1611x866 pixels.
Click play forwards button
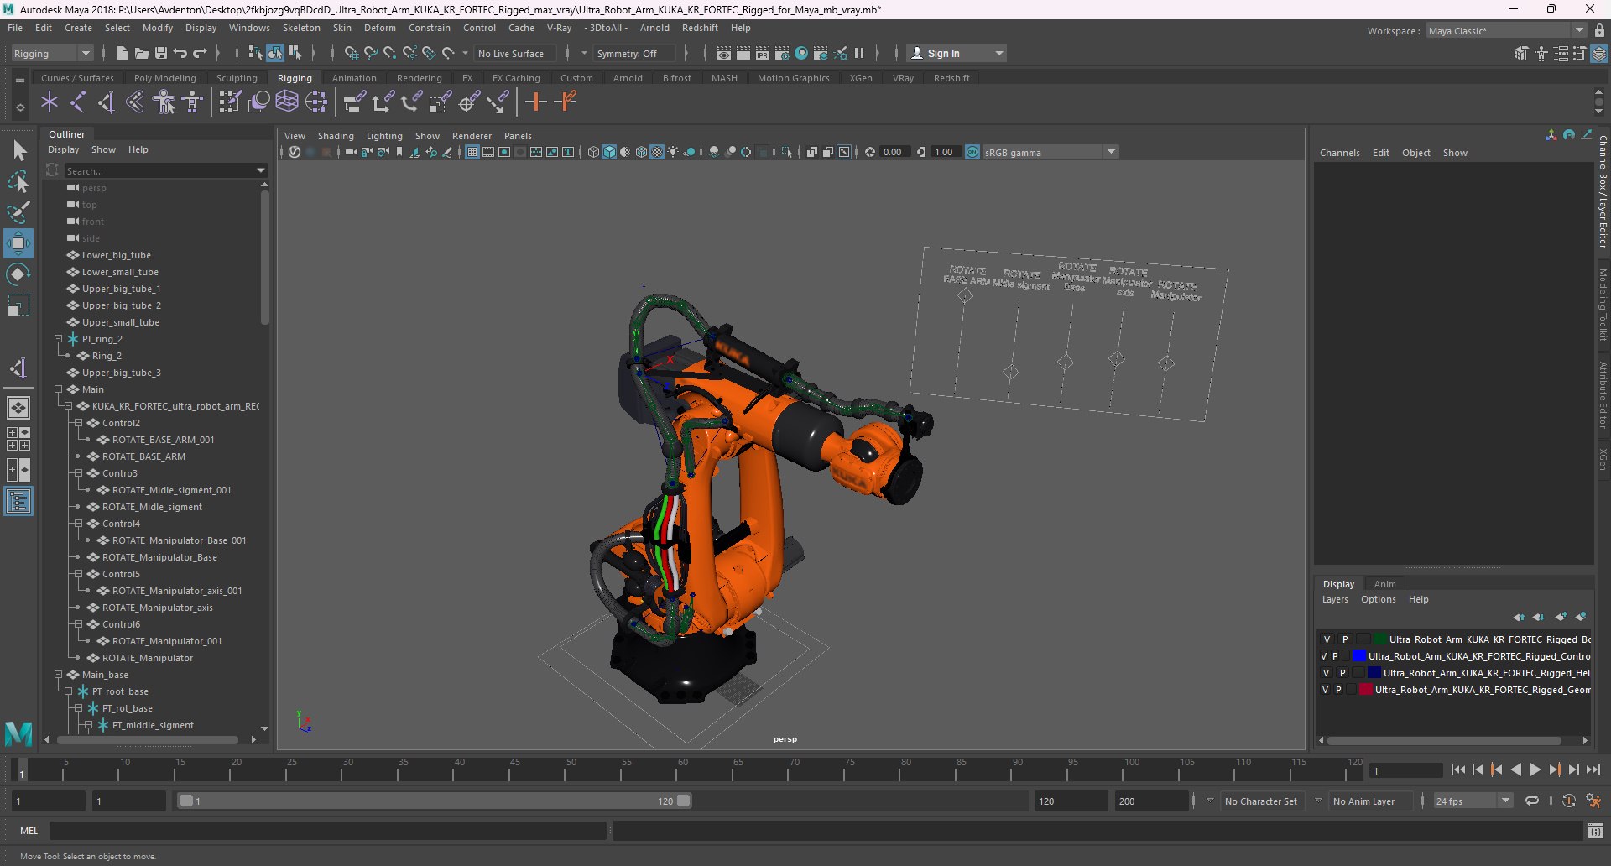[1535, 769]
